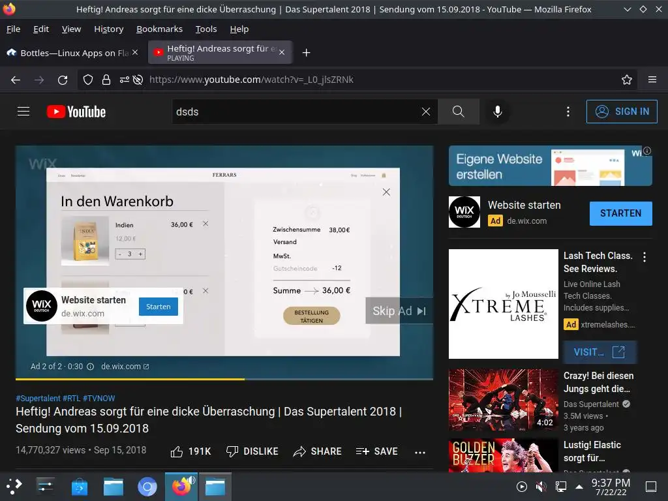Click the YouTube search magnifier button
This screenshot has width=668, height=501.
[459, 112]
